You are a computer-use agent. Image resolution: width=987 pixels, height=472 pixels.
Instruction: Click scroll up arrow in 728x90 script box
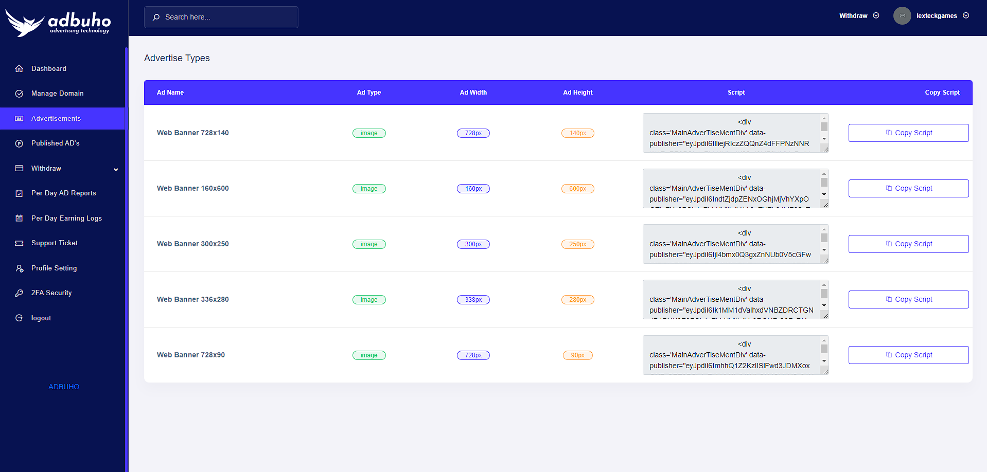(x=824, y=340)
